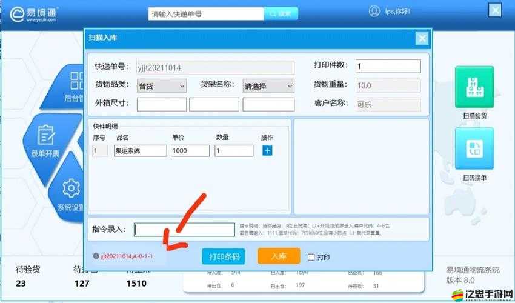Open the 货架名称 dropdown showing 请选择
The height and width of the screenshot is (303, 515).
[x=268, y=86]
